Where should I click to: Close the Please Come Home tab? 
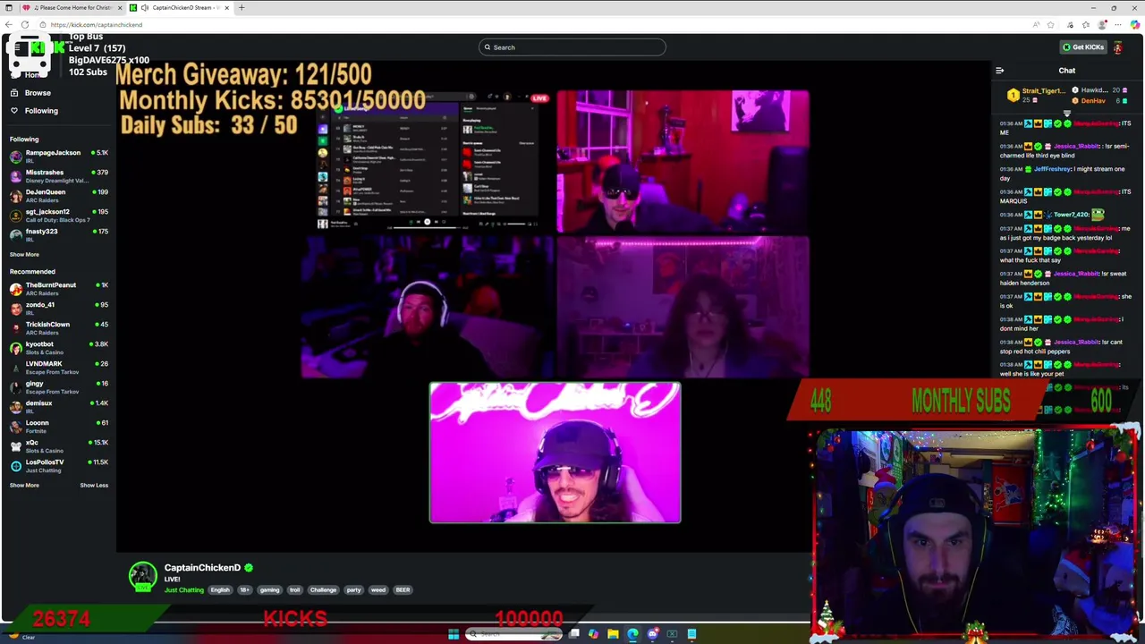120,7
